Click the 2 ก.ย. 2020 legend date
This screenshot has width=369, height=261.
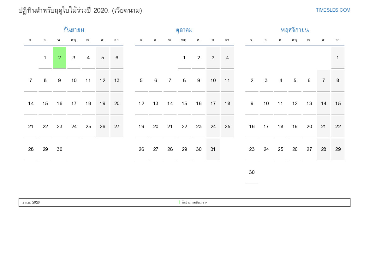pos(31,202)
